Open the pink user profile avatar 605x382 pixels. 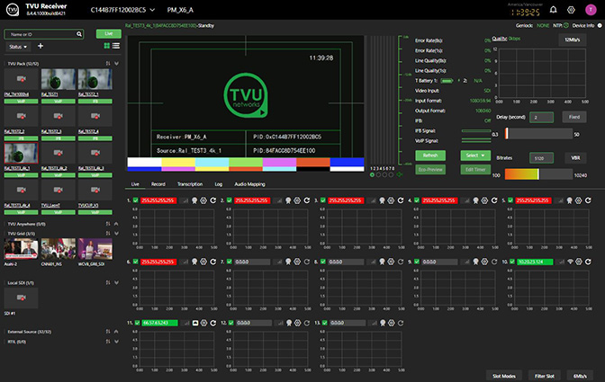(591, 10)
